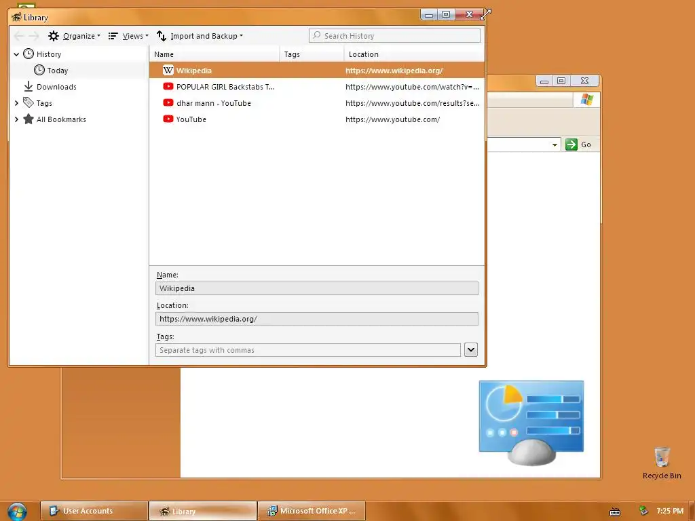The image size is (695, 521).
Task: Select the Wikipedia history entry
Action: click(317, 71)
